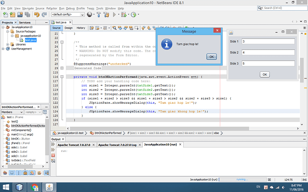
Task: Open the Refactor menu
Action: click(52, 8)
